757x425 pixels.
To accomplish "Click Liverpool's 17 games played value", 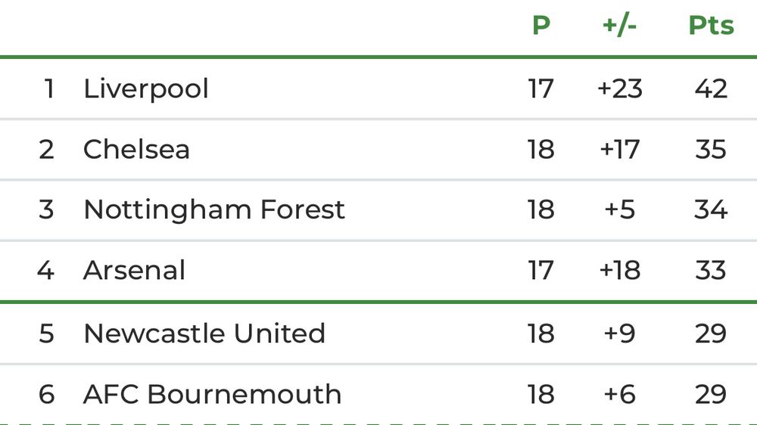I will pyautogui.click(x=540, y=88).
